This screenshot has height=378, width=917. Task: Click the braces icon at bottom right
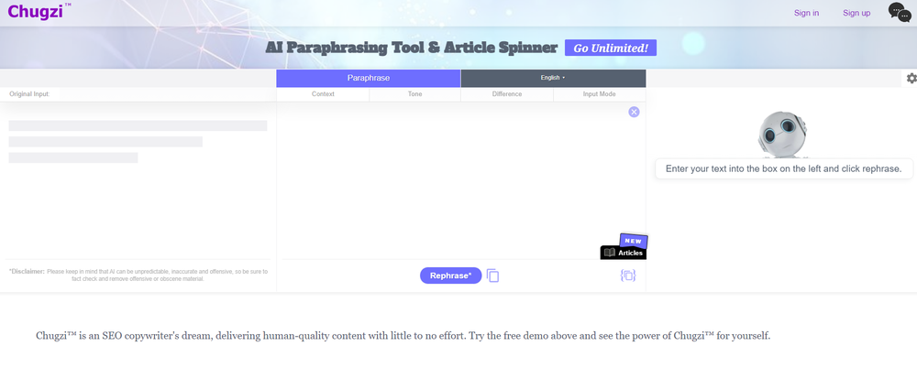pyautogui.click(x=628, y=275)
